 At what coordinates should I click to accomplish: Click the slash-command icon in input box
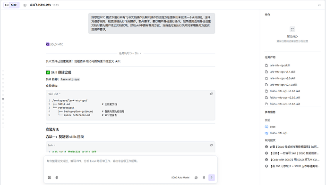49,177
